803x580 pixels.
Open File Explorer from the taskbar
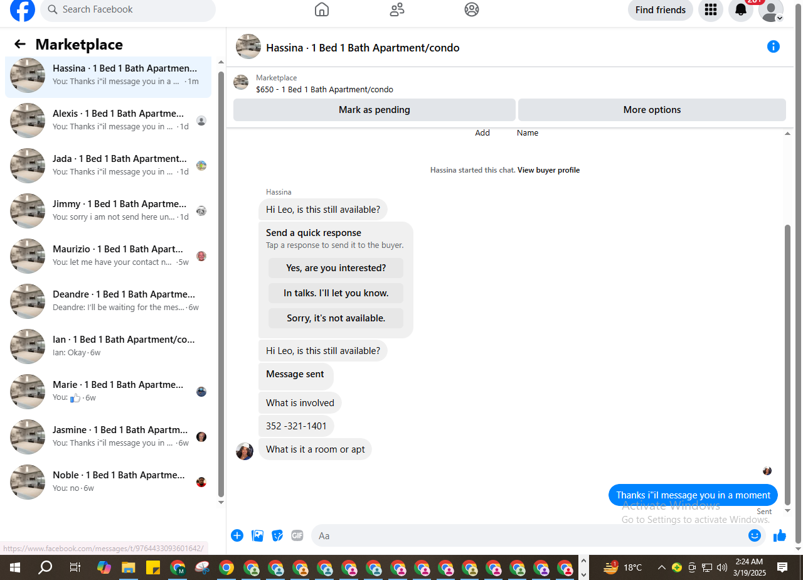tap(129, 567)
